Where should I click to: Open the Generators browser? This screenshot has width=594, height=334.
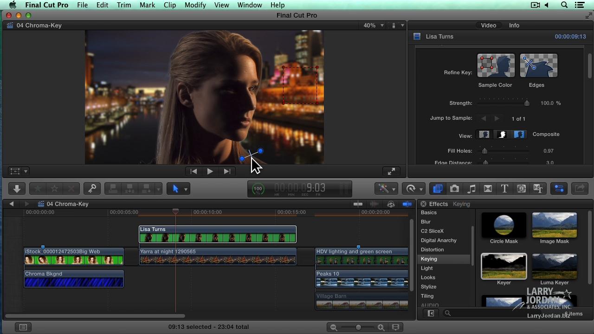[521, 189]
